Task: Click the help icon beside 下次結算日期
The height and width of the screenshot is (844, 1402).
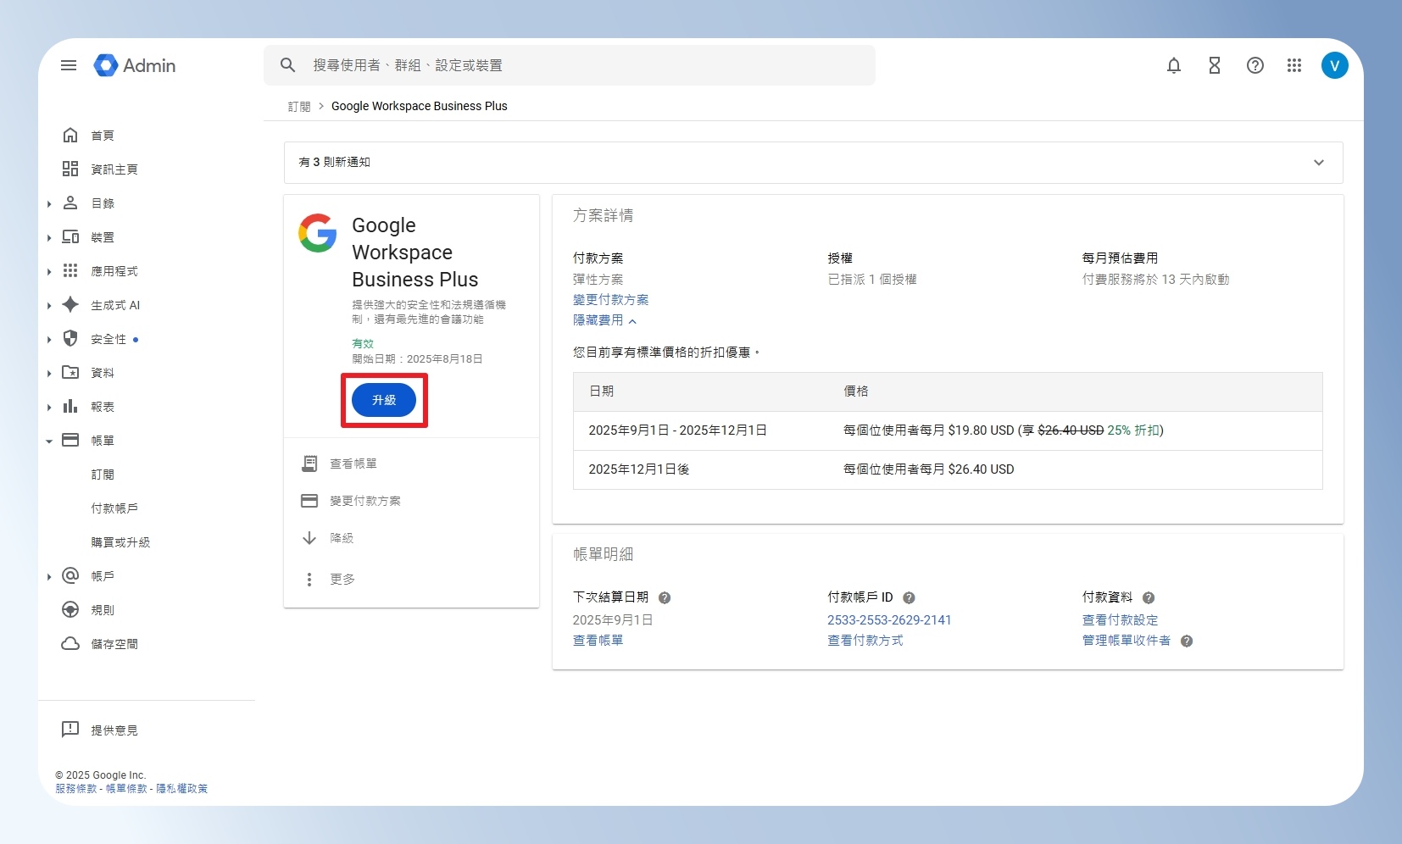Action: point(665,597)
